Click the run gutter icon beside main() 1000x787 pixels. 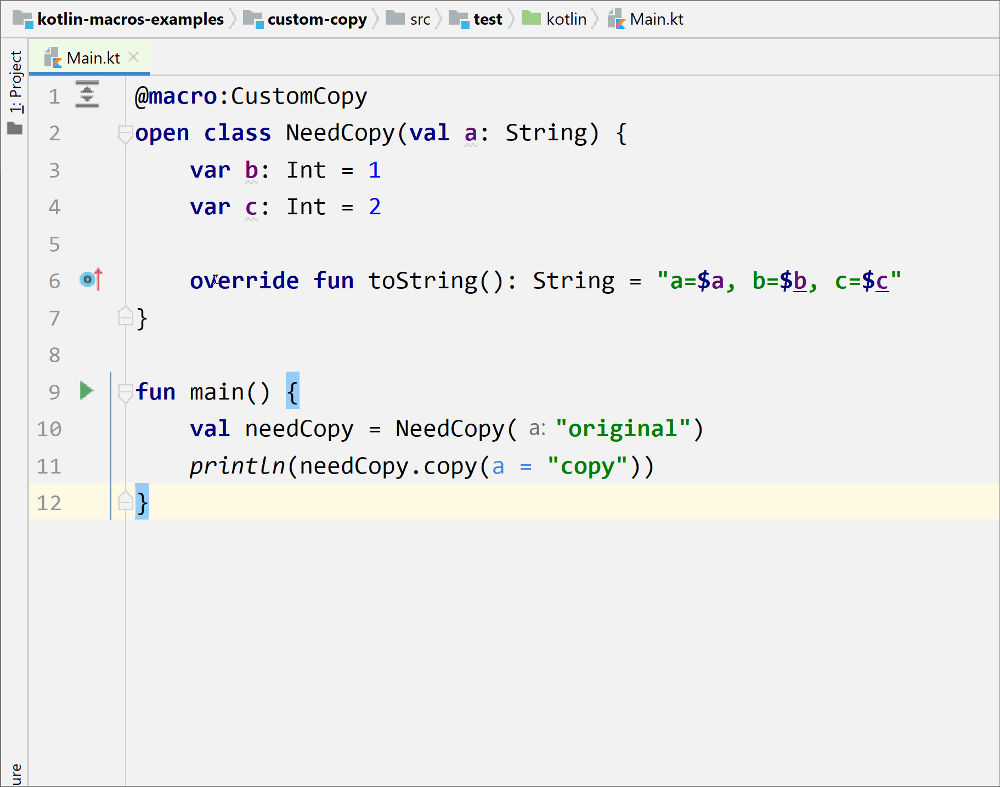click(87, 391)
